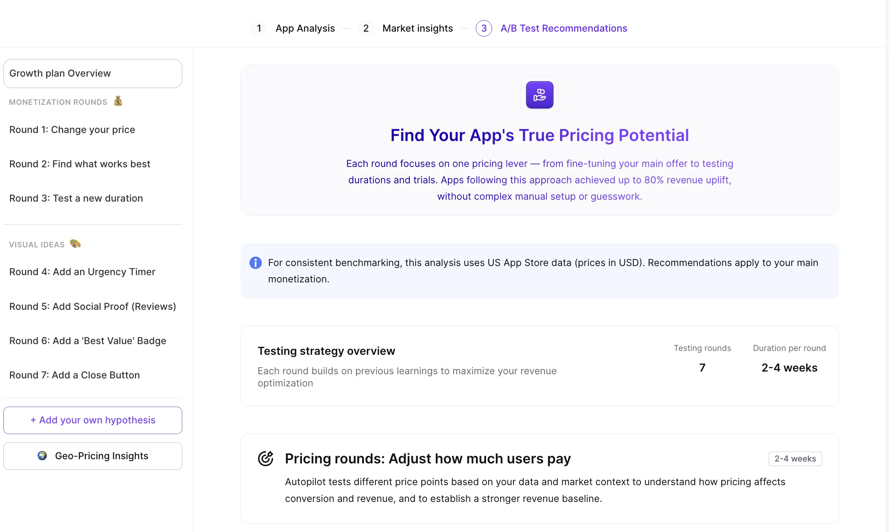Click the step 3 circled number

[x=484, y=28]
